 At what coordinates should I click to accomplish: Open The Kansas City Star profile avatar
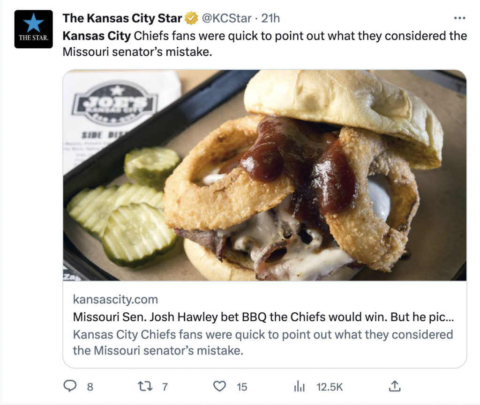point(33,28)
